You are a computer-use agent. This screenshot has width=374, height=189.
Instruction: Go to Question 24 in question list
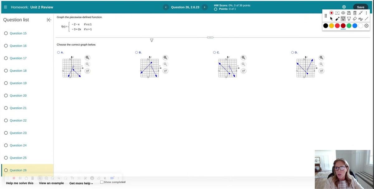click(18, 145)
